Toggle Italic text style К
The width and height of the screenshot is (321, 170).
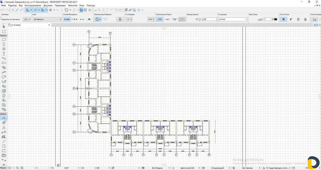[x=291, y=19]
